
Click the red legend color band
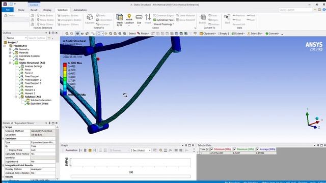pyautogui.click(x=65, y=65)
